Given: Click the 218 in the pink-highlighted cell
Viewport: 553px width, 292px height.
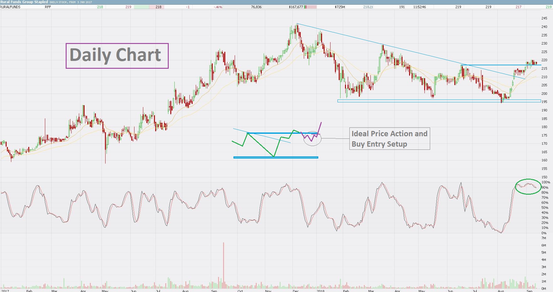Looking at the screenshot, I should point(158,7).
